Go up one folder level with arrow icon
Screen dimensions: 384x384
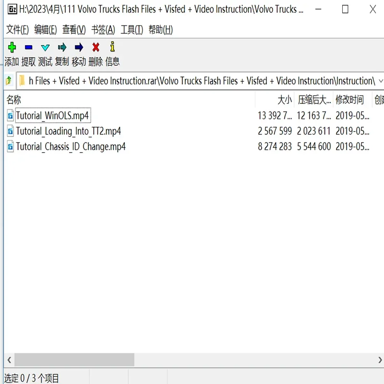coord(9,81)
